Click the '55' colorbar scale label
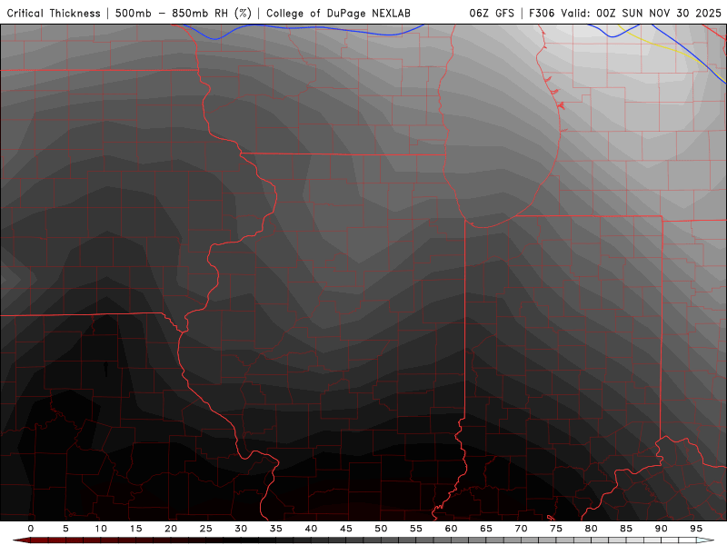 416,529
